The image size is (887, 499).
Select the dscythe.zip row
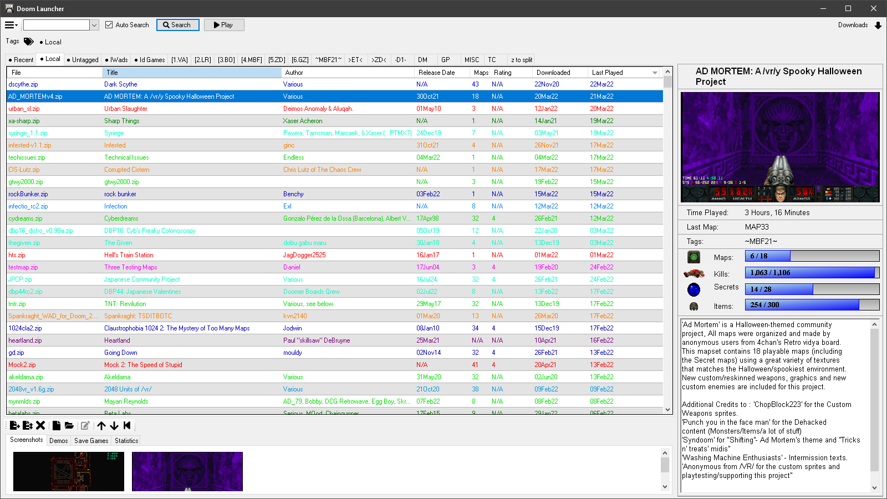[x=335, y=84]
